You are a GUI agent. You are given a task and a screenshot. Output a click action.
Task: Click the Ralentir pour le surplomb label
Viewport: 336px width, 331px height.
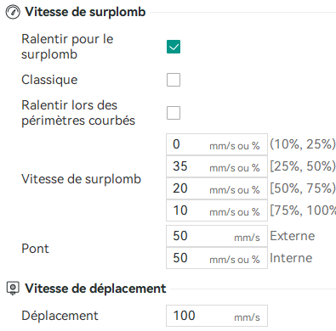(67, 47)
